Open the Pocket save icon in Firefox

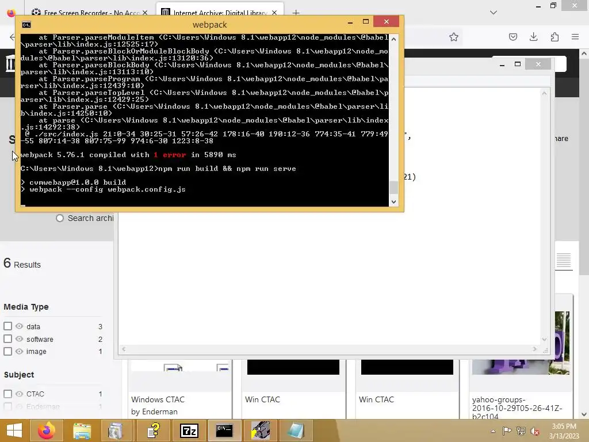pos(512,37)
